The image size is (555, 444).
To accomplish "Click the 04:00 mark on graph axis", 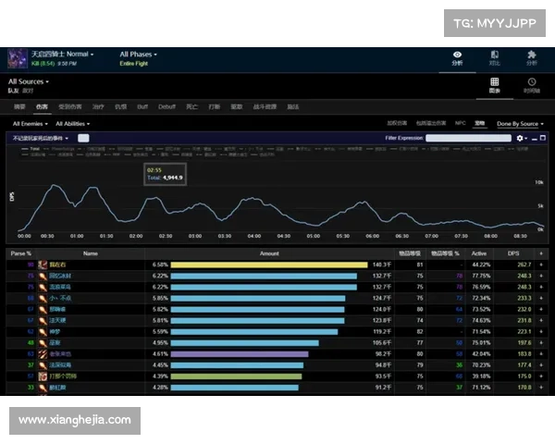I will tap(254, 236).
